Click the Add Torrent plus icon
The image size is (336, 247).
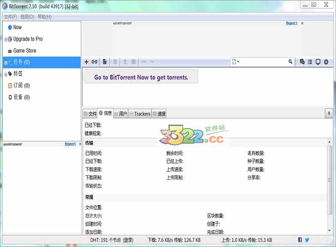tap(86, 62)
